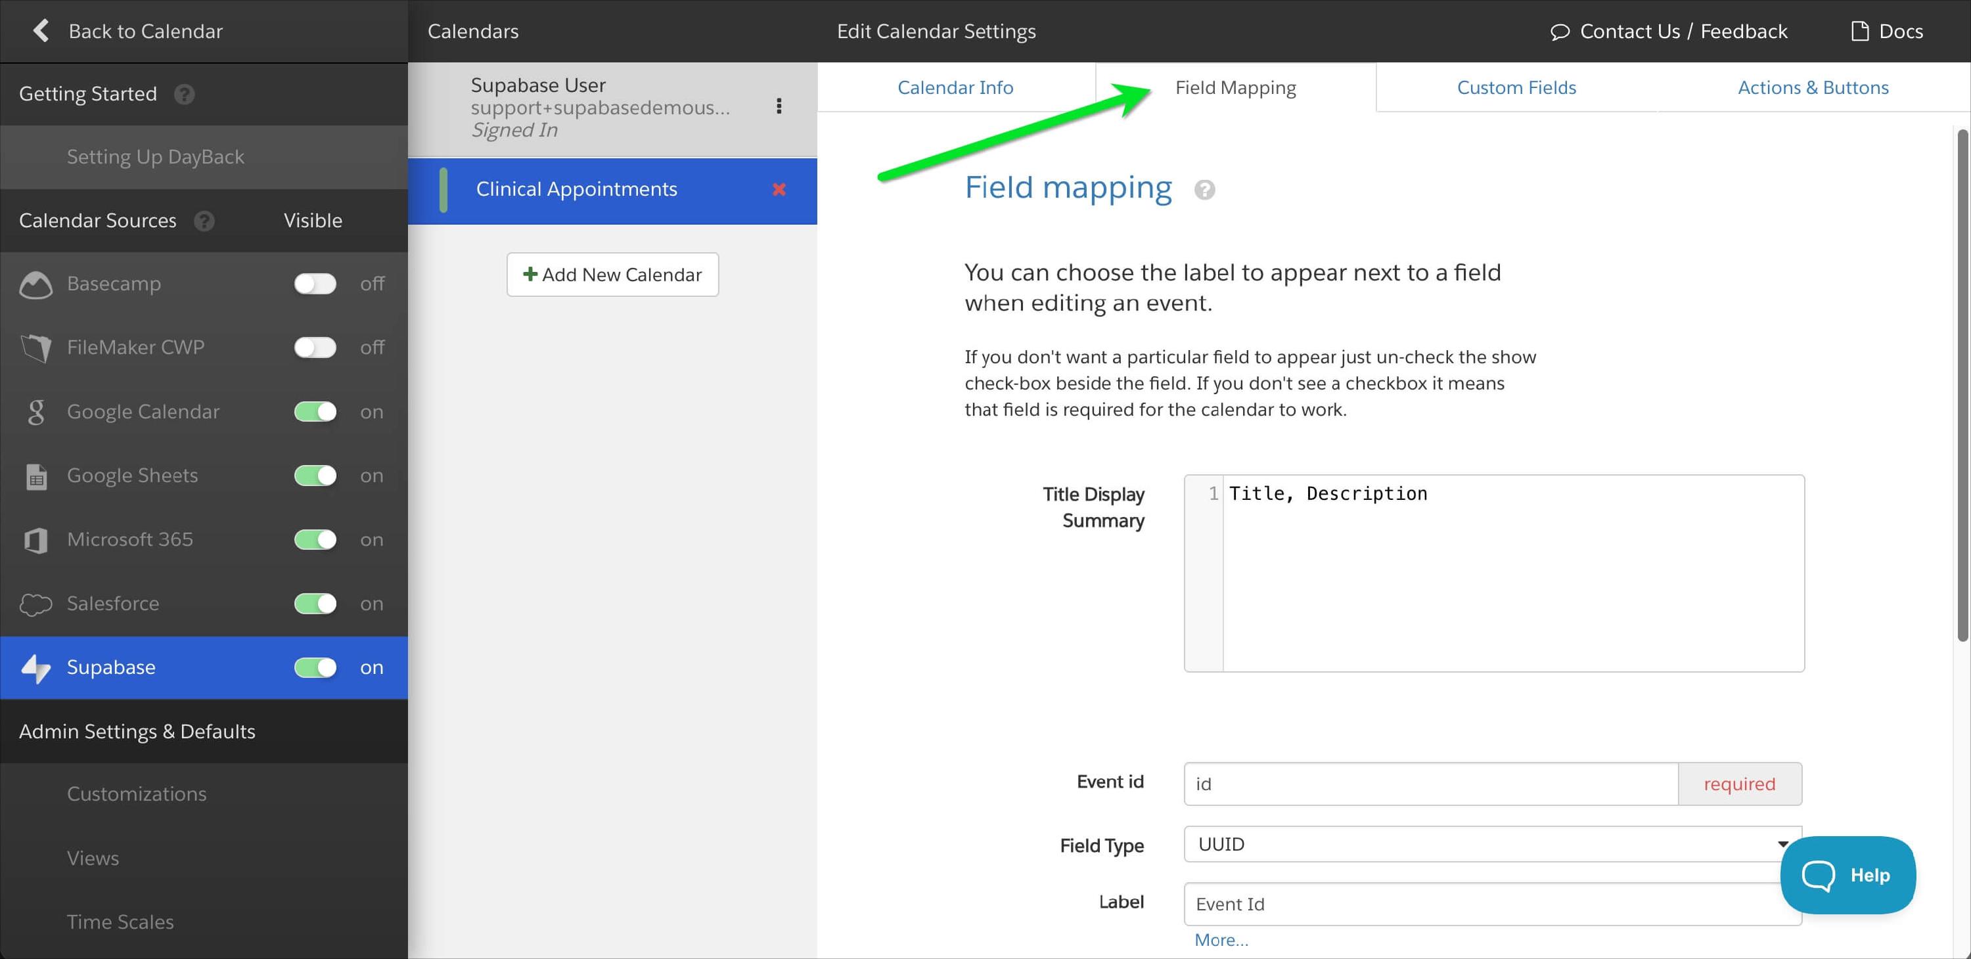Click the Google Calendar source icon
Image resolution: width=1971 pixels, height=959 pixels.
coord(36,413)
